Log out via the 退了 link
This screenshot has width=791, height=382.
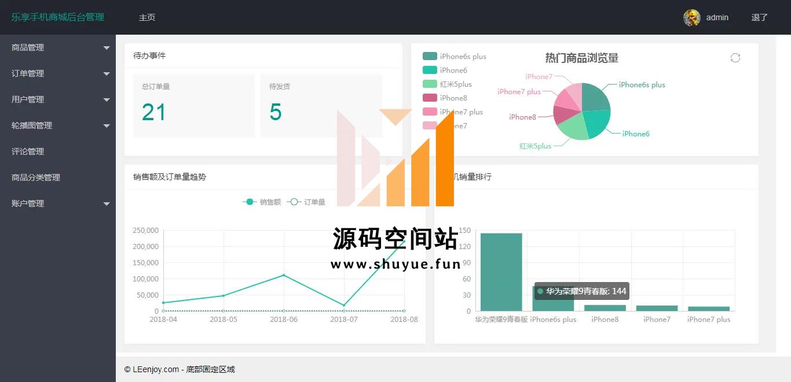[x=760, y=17]
